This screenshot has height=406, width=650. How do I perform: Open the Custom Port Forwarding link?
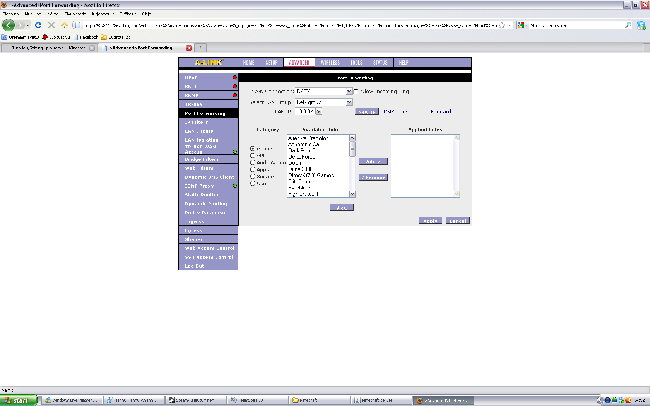429,112
